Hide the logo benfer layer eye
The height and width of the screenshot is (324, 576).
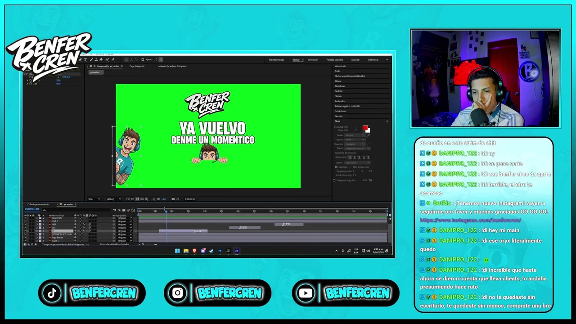pos(25,238)
